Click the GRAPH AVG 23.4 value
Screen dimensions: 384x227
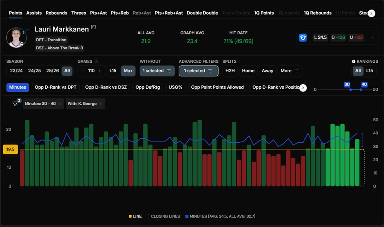192,41
